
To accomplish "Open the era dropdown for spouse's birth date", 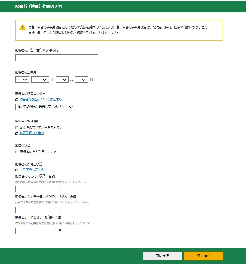I will [x=22, y=80].
